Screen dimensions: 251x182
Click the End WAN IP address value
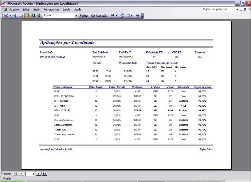[x=126, y=57]
